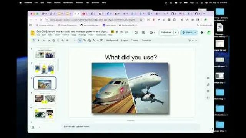The image size is (246, 138).
Task: Open the Gemini sparkle icon
Action: 202,32
